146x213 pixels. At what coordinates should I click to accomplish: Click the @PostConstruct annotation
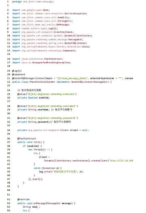(x=27, y=138)
